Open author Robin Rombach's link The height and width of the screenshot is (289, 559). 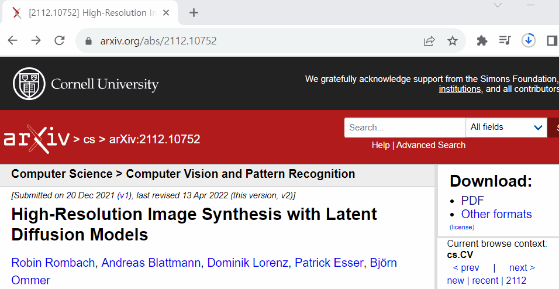point(53,263)
